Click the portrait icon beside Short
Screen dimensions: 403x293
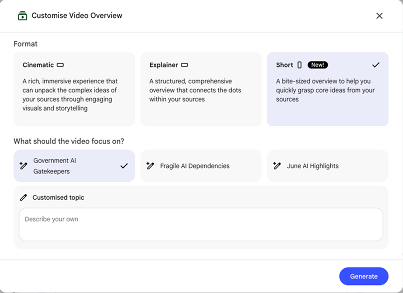click(300, 65)
